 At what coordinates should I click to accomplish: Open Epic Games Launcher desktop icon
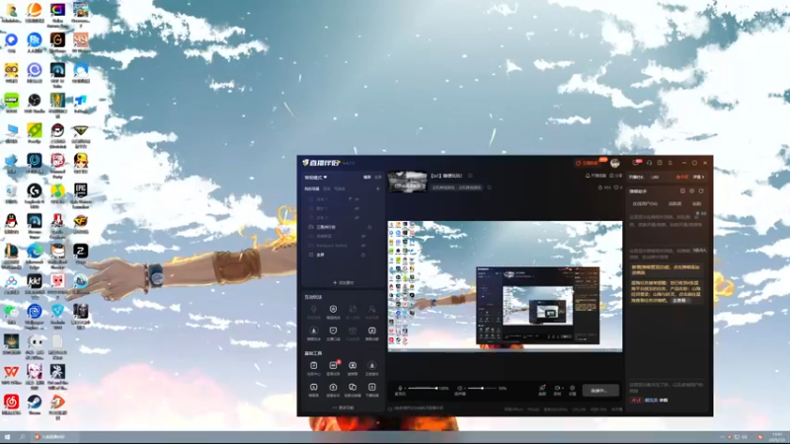[81, 195]
